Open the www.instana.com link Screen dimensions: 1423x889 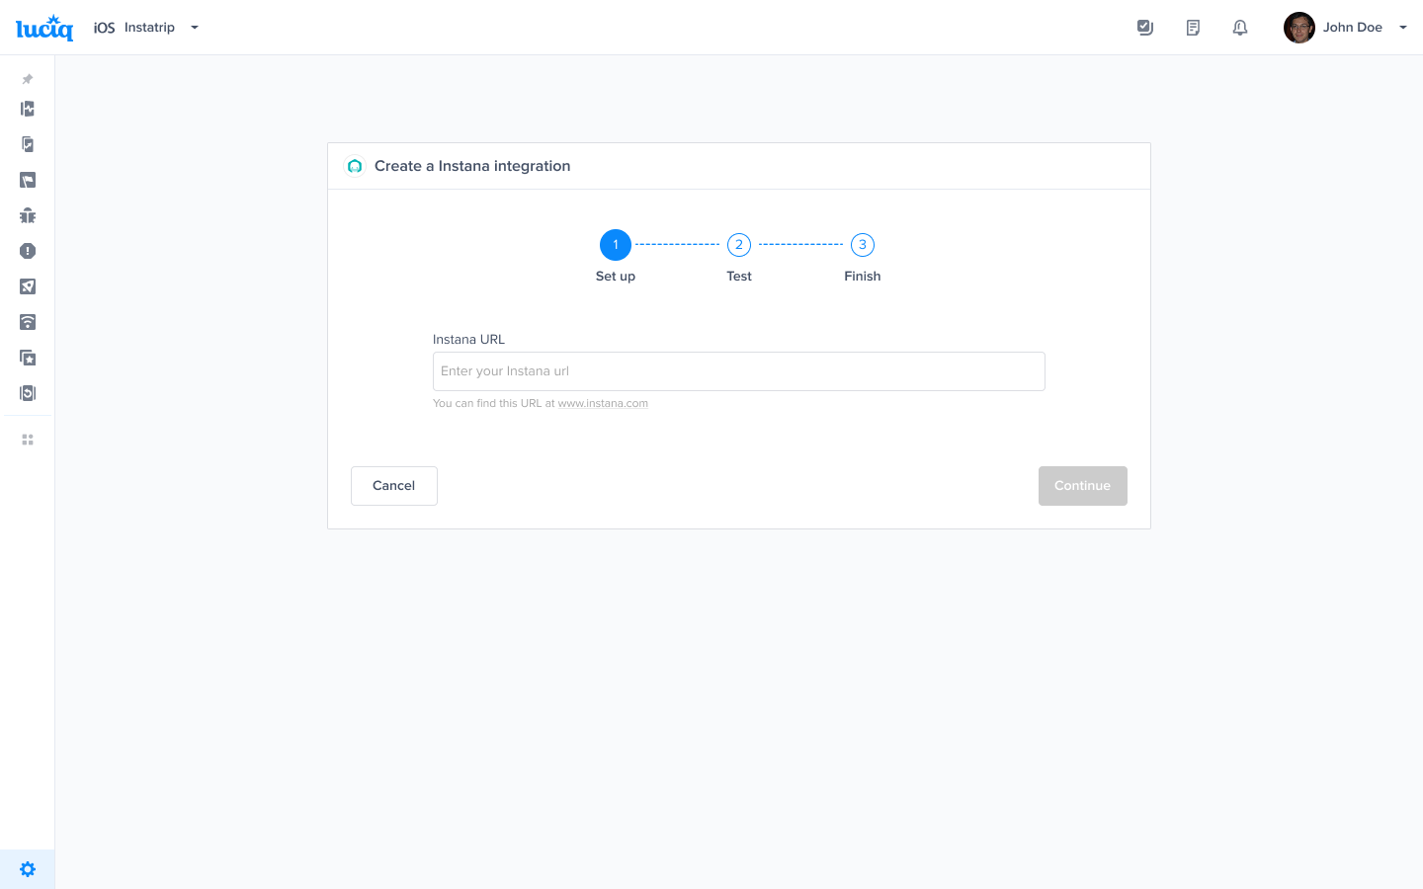(603, 403)
